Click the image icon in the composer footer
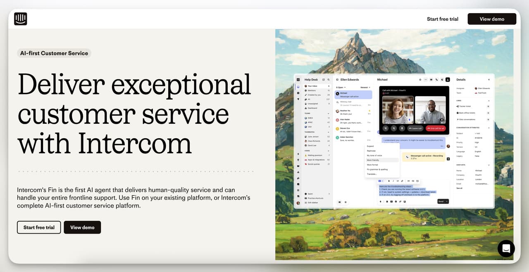This screenshot has height=272, width=529. click(x=405, y=201)
